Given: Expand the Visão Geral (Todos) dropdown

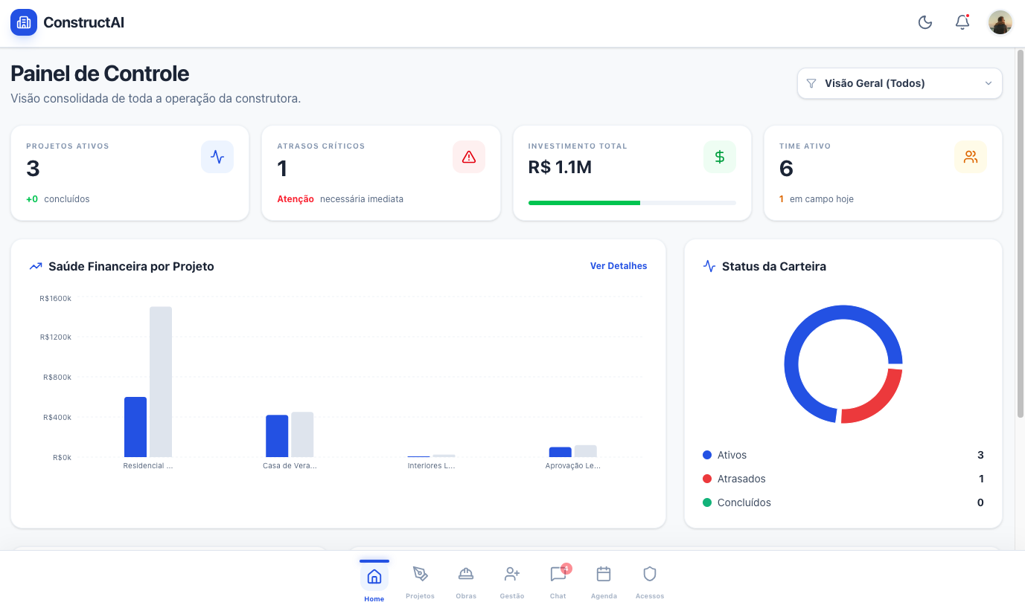Looking at the screenshot, I should tap(899, 83).
